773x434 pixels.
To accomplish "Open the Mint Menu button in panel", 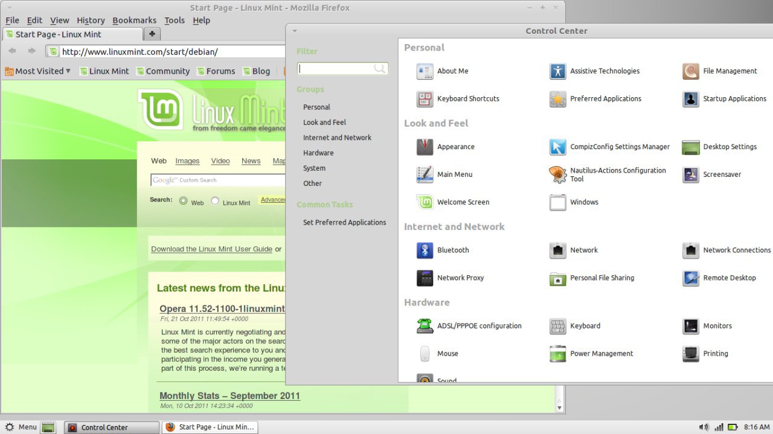I will click(21, 427).
